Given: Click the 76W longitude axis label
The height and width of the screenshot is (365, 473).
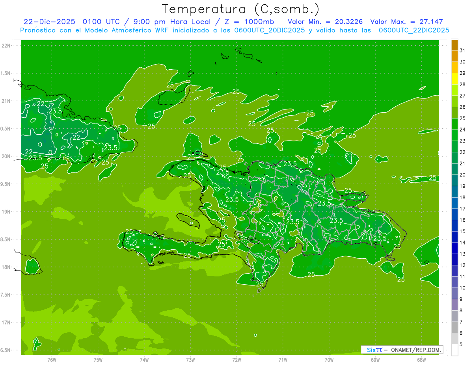Looking at the screenshot, I should click(x=52, y=359).
